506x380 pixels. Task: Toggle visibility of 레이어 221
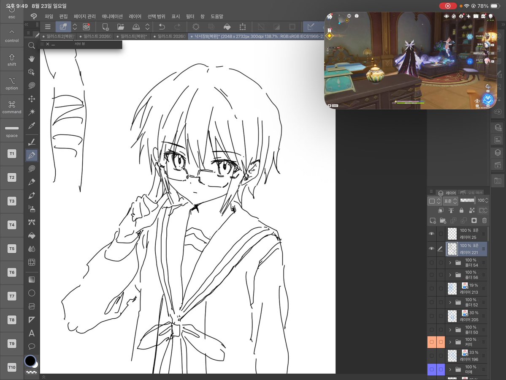[x=431, y=249]
